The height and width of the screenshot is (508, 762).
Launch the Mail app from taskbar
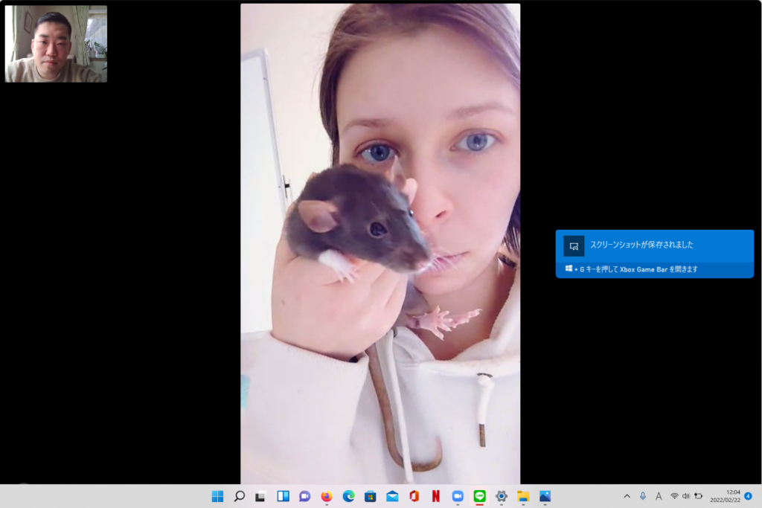tap(392, 496)
